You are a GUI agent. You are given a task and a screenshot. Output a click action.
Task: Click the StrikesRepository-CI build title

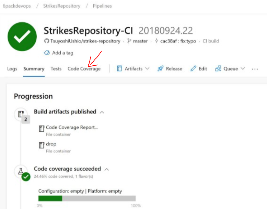pyautogui.click(x=88, y=30)
